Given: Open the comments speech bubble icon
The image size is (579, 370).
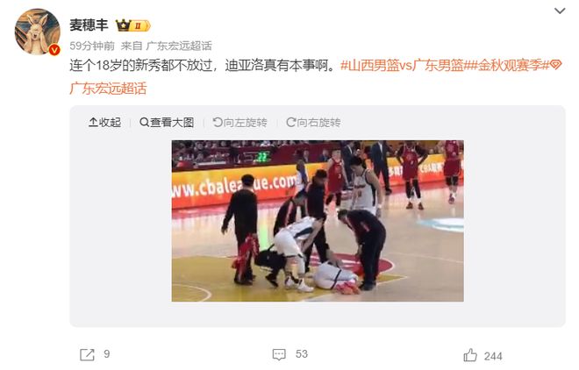Looking at the screenshot, I should pos(279,354).
